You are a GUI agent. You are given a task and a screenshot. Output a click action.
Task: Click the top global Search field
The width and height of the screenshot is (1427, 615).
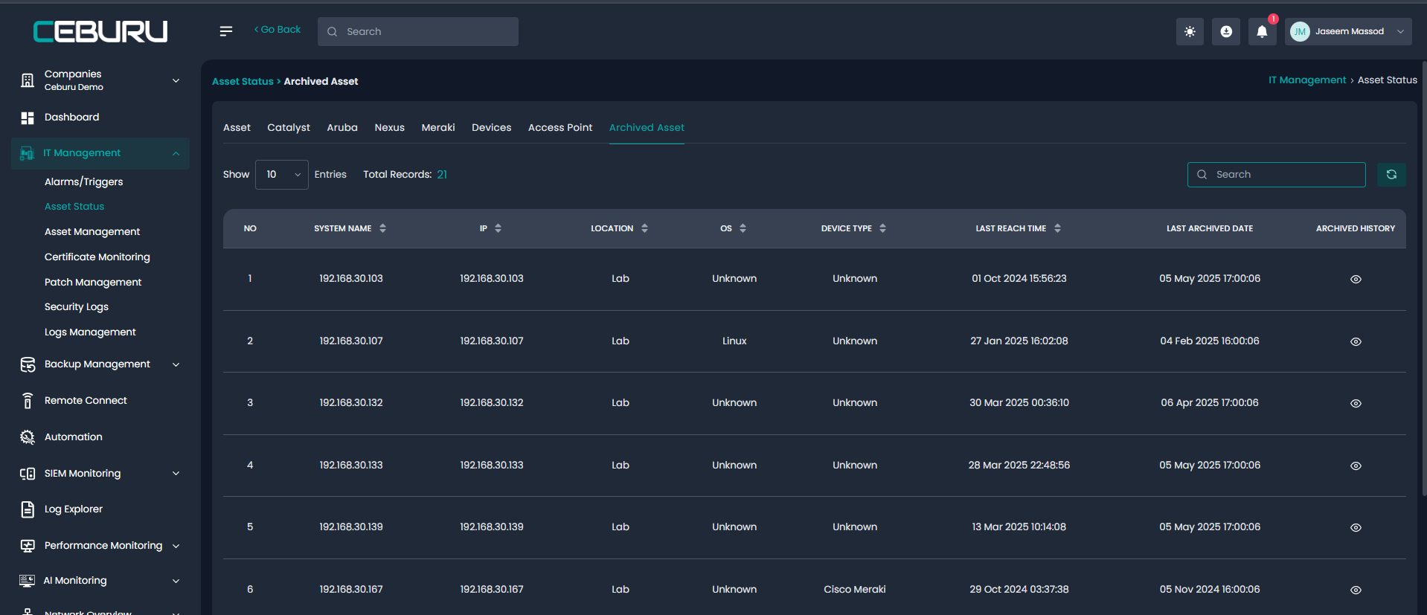[418, 32]
